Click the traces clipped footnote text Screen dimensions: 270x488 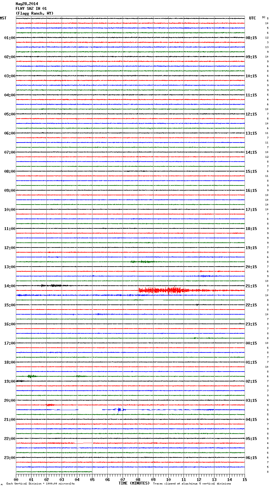pyautogui.click(x=192, y=484)
